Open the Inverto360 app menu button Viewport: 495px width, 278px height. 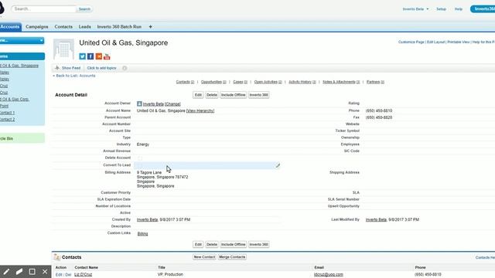(483, 8)
